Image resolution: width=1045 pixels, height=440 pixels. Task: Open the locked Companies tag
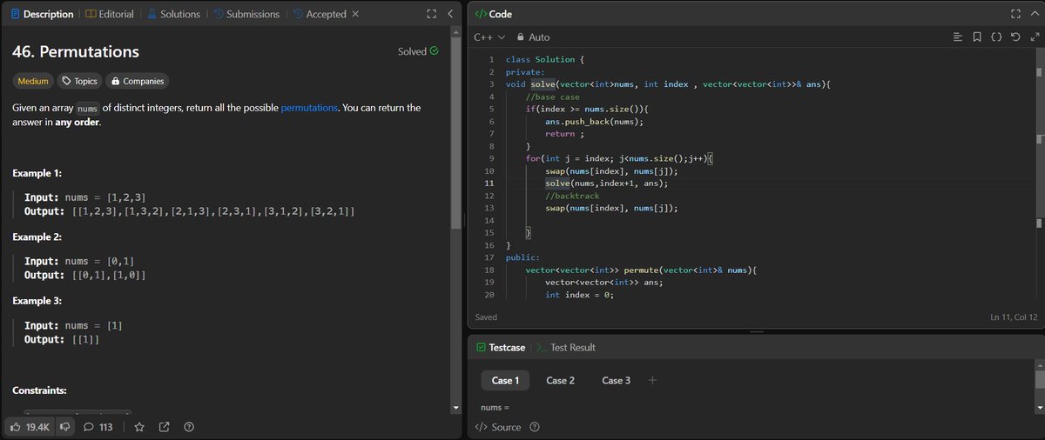[x=138, y=81]
